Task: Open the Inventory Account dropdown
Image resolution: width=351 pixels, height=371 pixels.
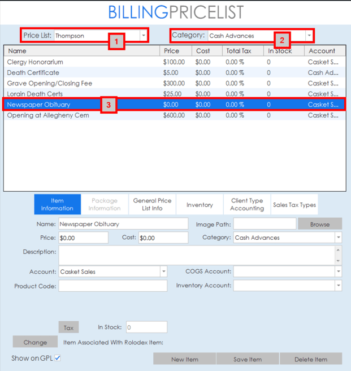Action: tap(338, 286)
